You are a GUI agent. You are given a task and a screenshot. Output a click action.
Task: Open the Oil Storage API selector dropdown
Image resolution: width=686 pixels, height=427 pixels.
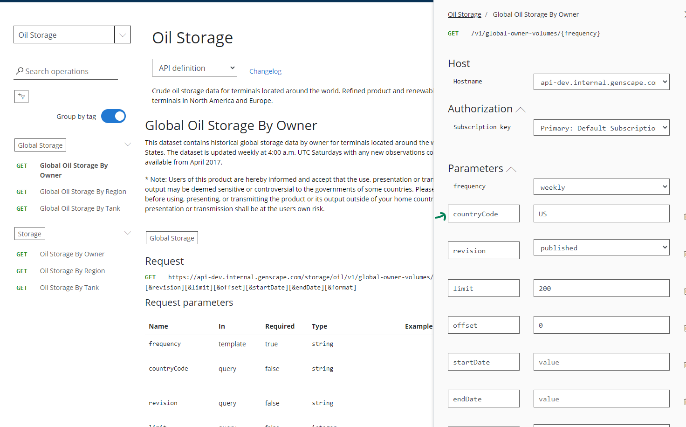pyautogui.click(x=122, y=35)
